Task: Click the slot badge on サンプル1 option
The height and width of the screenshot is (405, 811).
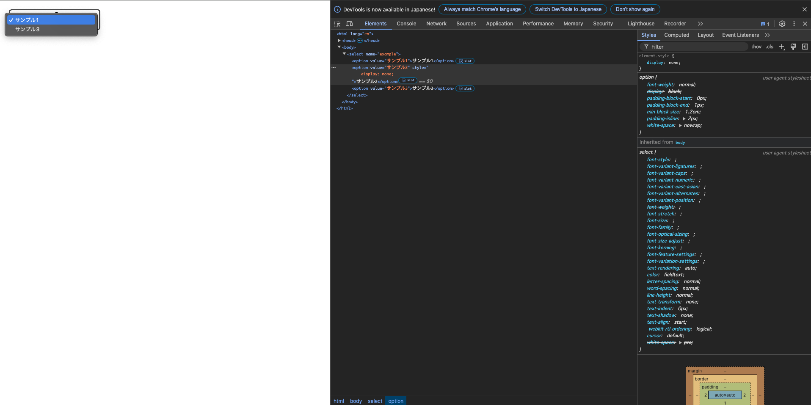Action: 465,61
